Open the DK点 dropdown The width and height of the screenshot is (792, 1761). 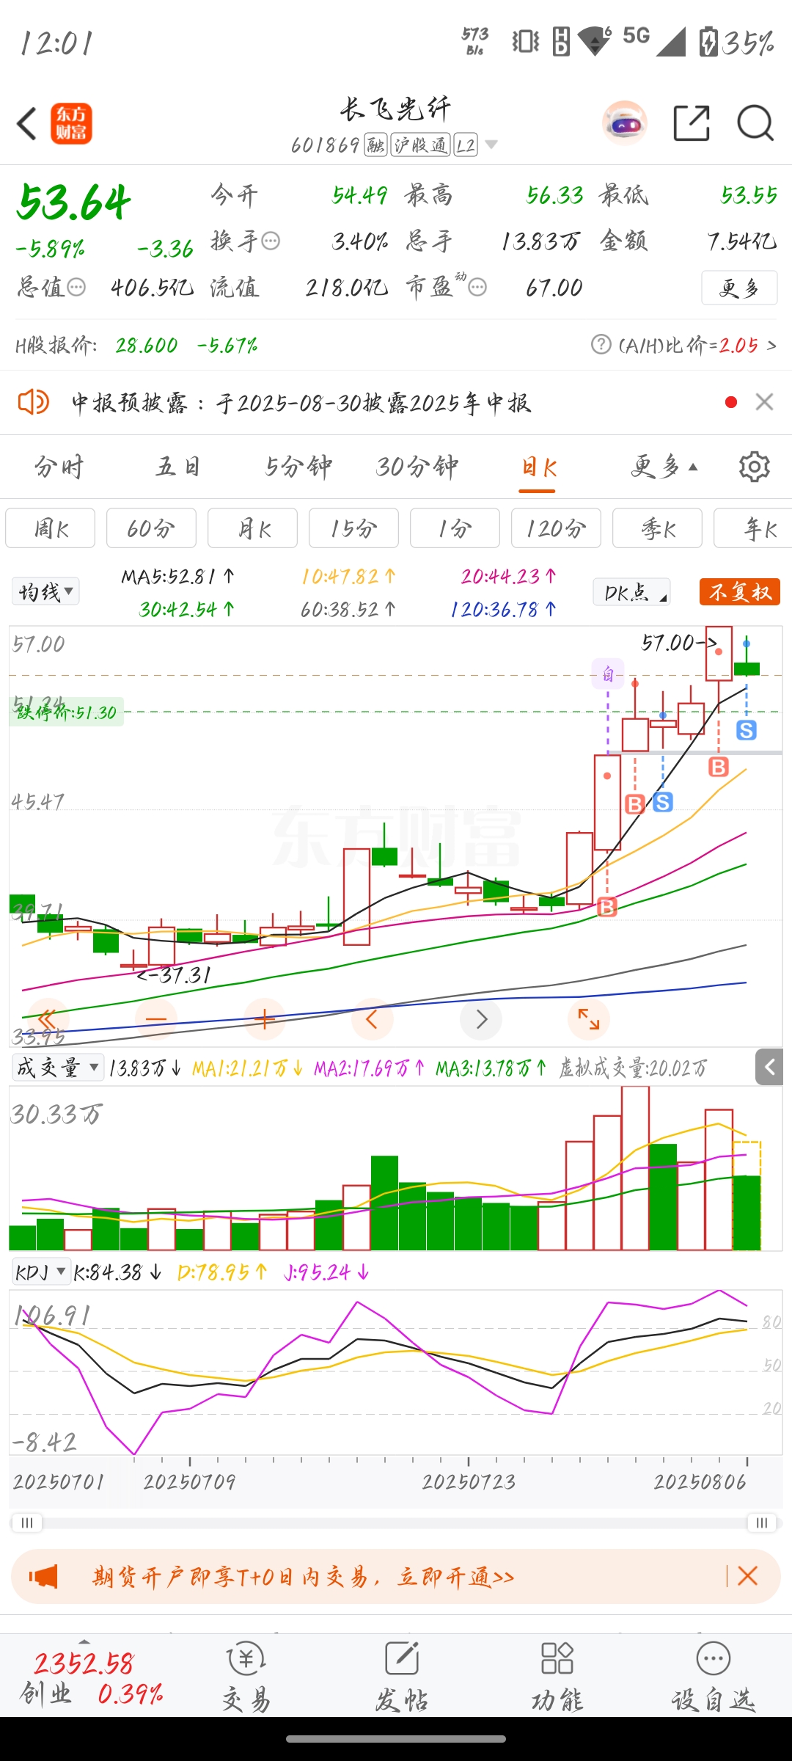pyautogui.click(x=631, y=591)
